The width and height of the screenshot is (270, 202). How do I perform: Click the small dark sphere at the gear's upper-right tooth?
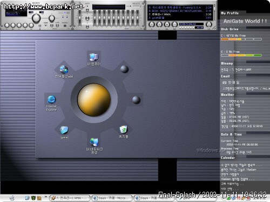click(x=124, y=69)
